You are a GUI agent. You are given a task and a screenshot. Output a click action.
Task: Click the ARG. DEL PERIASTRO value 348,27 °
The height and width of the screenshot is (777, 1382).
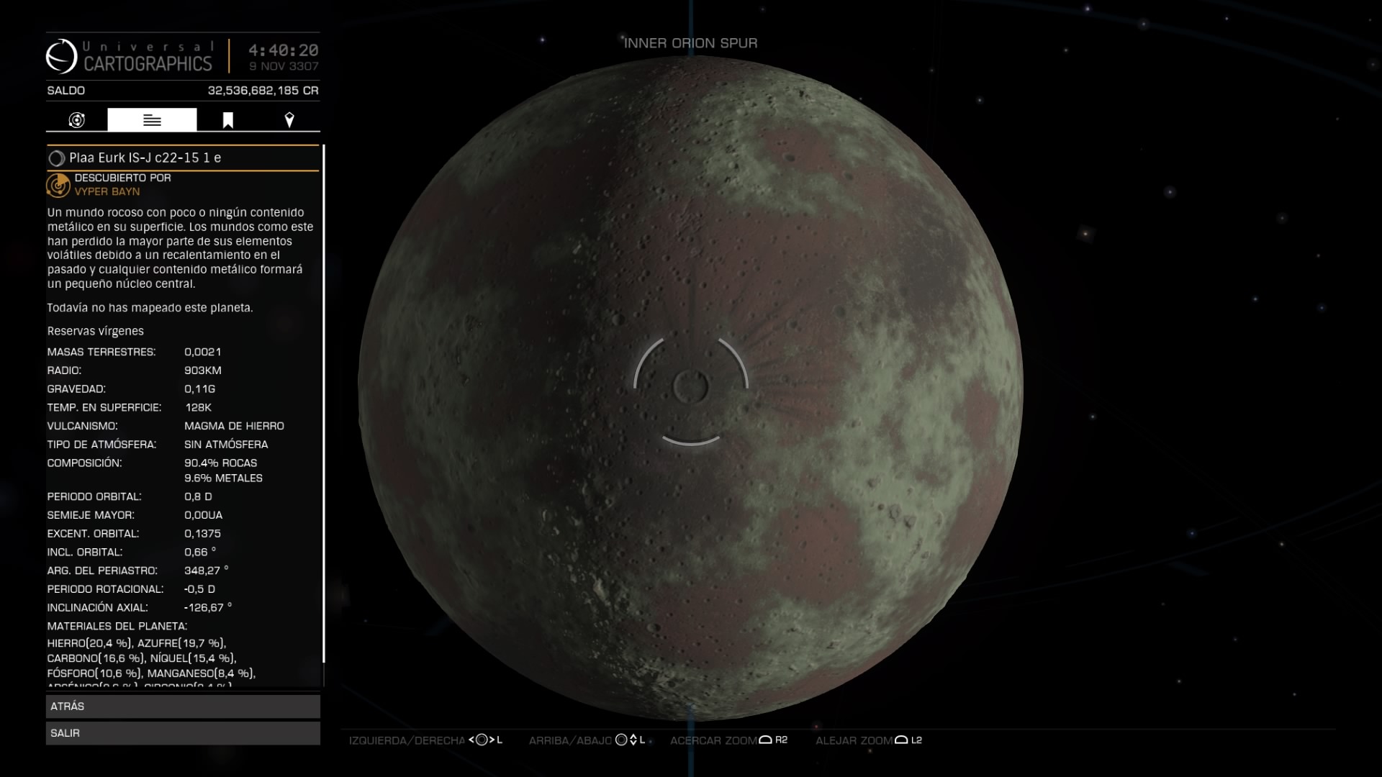click(207, 571)
